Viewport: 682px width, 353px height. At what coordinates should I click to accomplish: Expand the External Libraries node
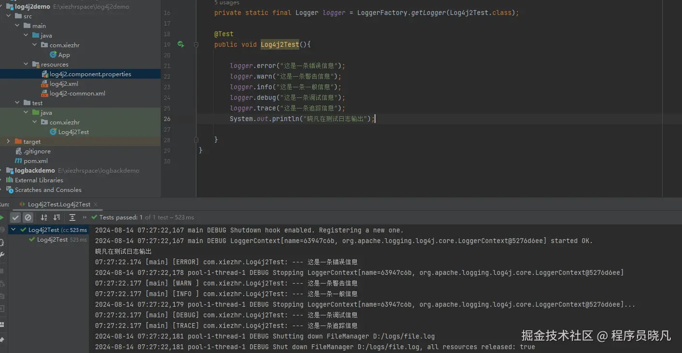(x=1, y=180)
